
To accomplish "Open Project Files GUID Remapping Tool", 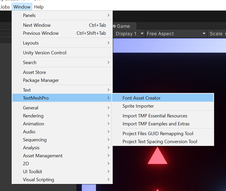I will [163, 134].
